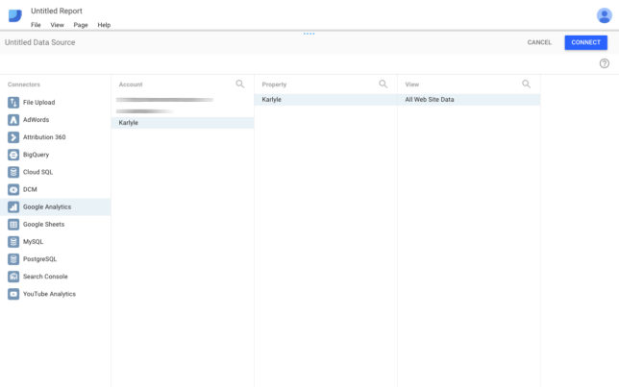Edit the Untitled Data Source name
Screen dimensions: 619x387
pyautogui.click(x=39, y=42)
